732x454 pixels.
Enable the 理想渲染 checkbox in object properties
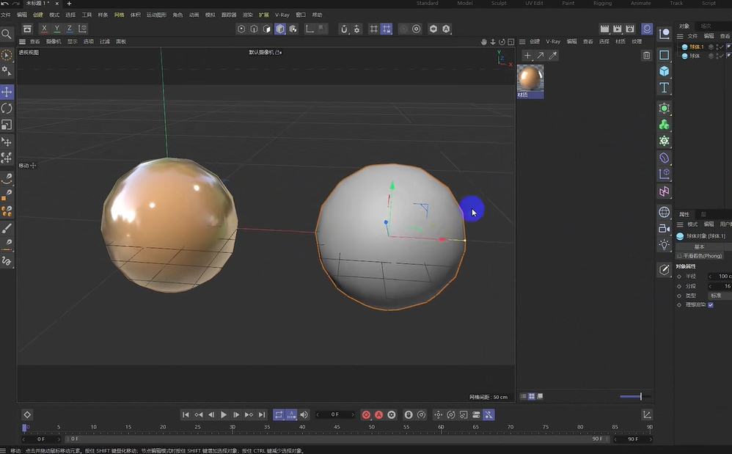click(x=711, y=305)
